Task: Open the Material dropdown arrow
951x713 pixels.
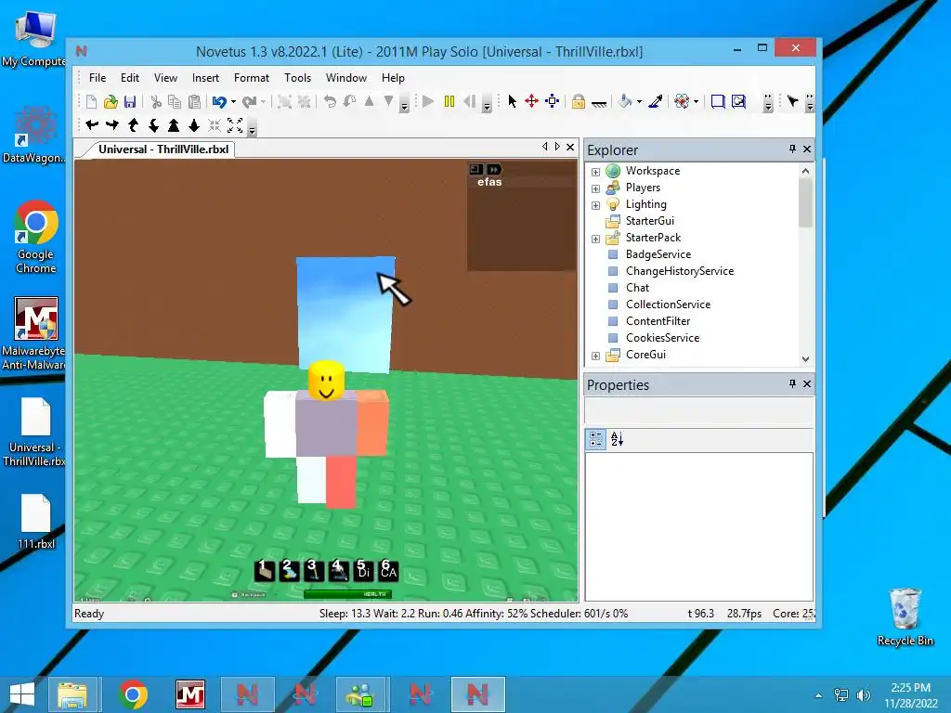Action: pos(696,102)
